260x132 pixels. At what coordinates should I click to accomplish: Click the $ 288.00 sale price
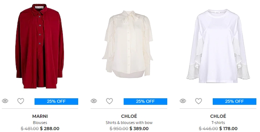tap(49, 128)
